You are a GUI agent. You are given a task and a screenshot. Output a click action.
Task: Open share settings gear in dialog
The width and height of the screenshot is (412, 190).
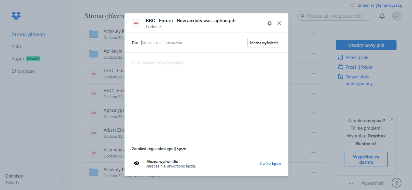pyautogui.click(x=270, y=23)
